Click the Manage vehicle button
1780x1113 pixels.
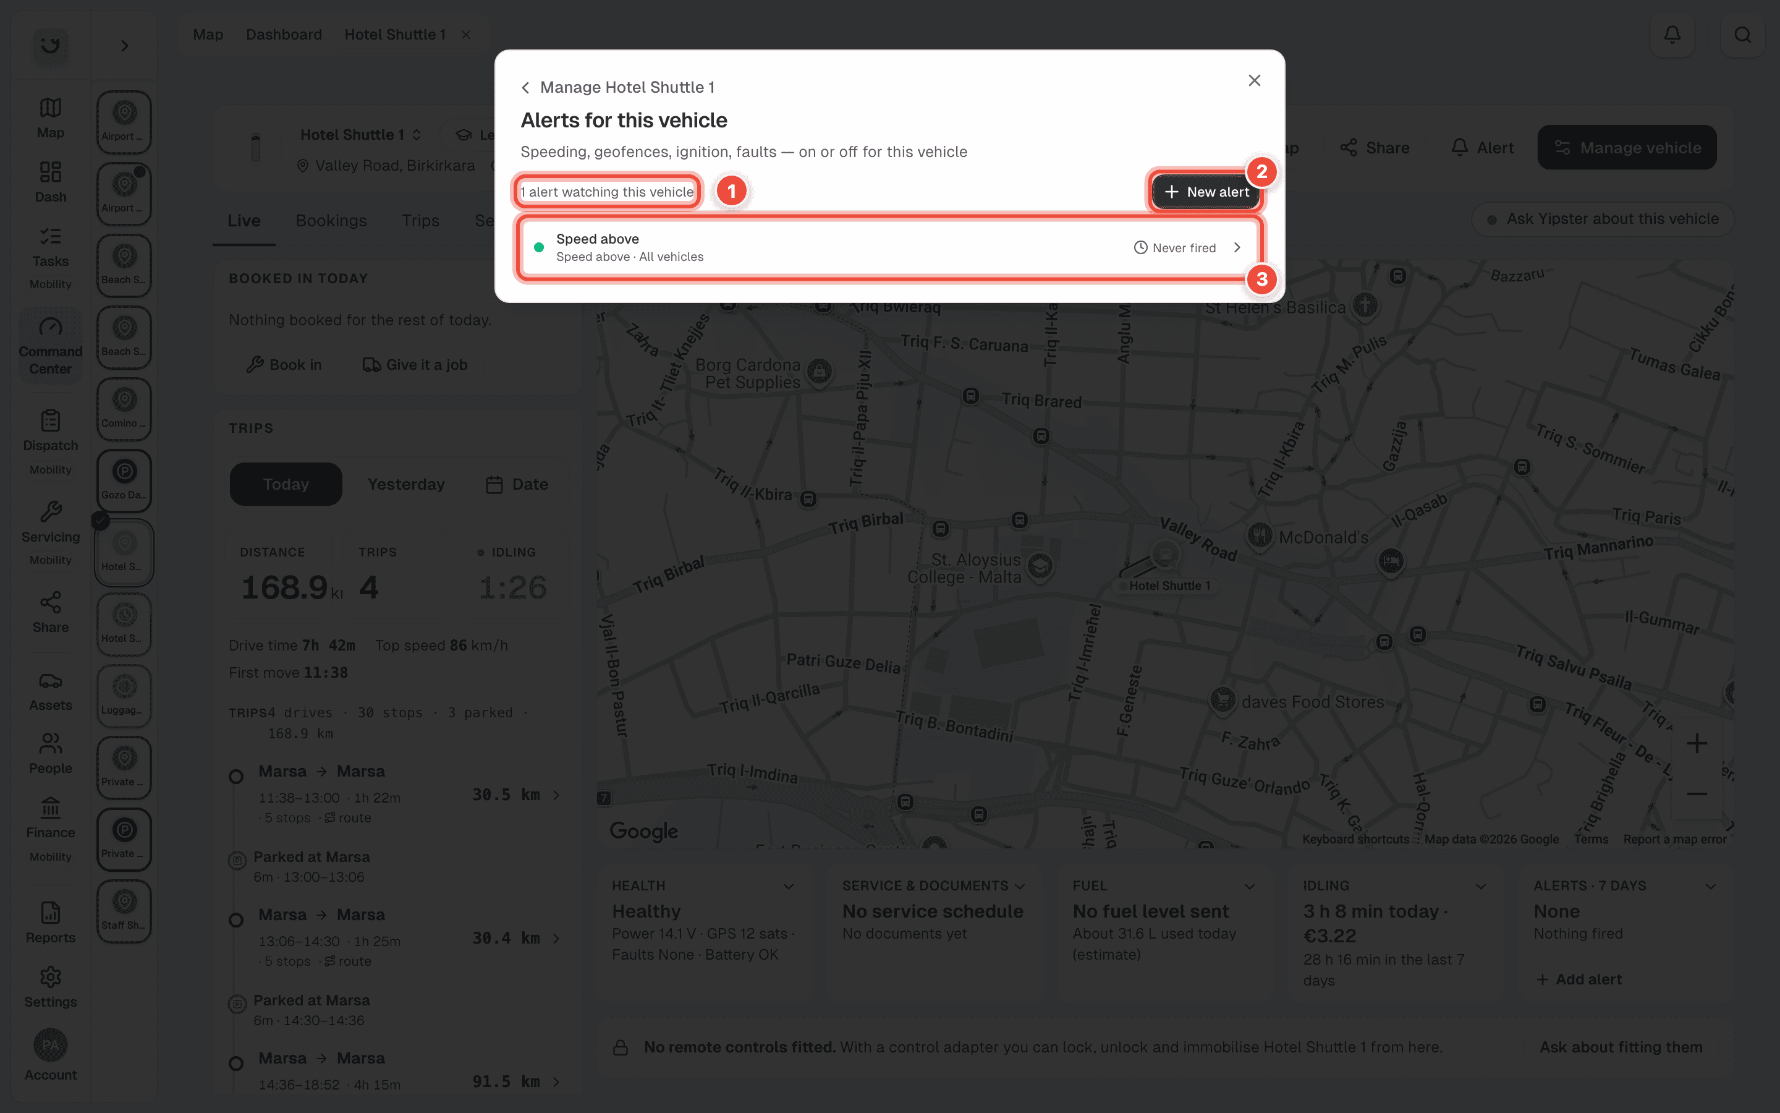pos(1626,148)
